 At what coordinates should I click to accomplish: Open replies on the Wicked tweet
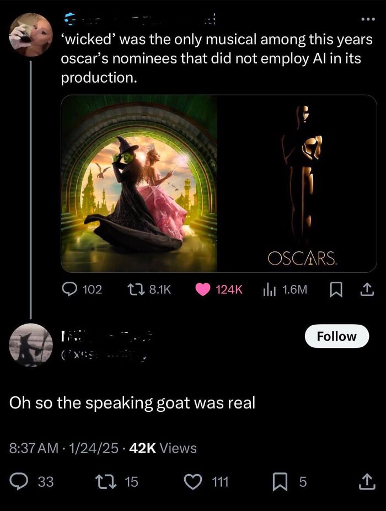pyautogui.click(x=71, y=288)
